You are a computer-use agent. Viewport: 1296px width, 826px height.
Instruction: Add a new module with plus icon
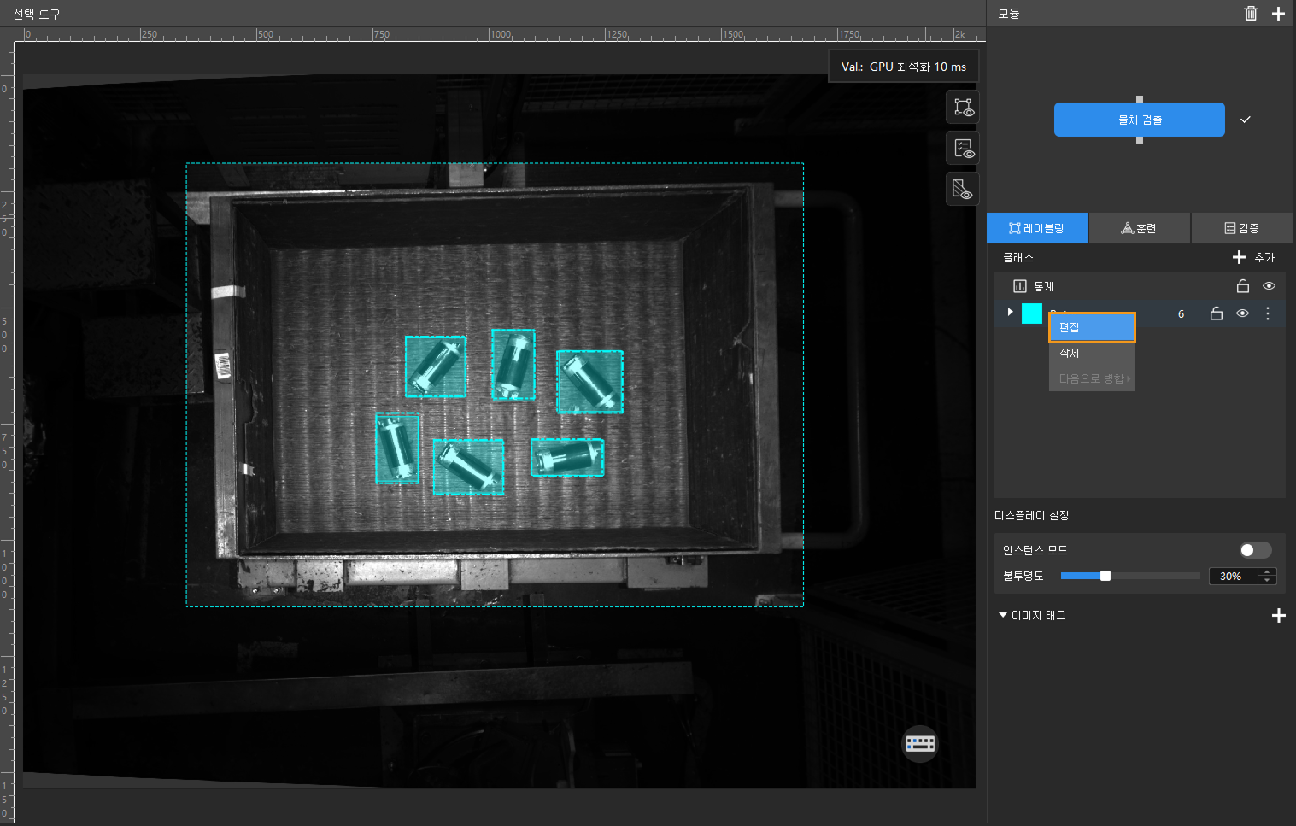point(1278,13)
